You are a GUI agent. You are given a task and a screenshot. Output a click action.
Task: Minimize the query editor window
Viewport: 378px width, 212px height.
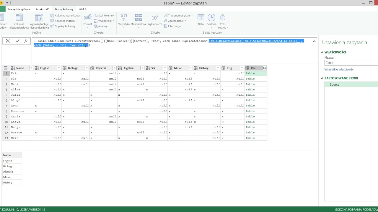(x=364, y=3)
